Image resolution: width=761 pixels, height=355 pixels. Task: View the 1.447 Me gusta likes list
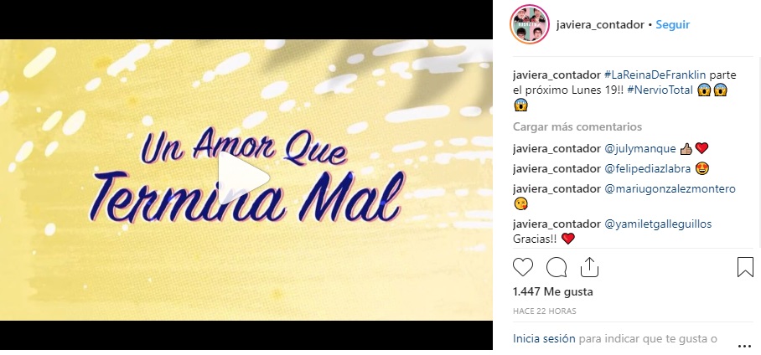pos(553,292)
